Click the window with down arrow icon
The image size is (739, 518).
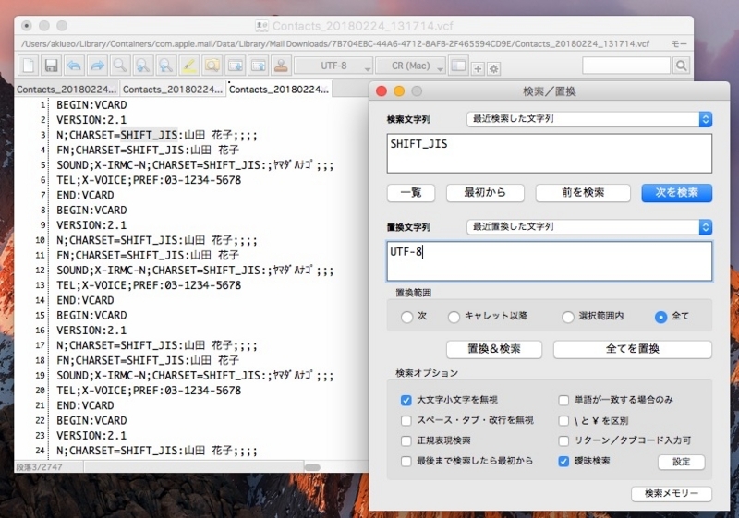[236, 66]
